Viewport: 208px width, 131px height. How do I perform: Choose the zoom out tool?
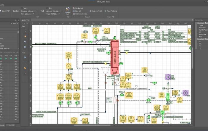pos(25,47)
